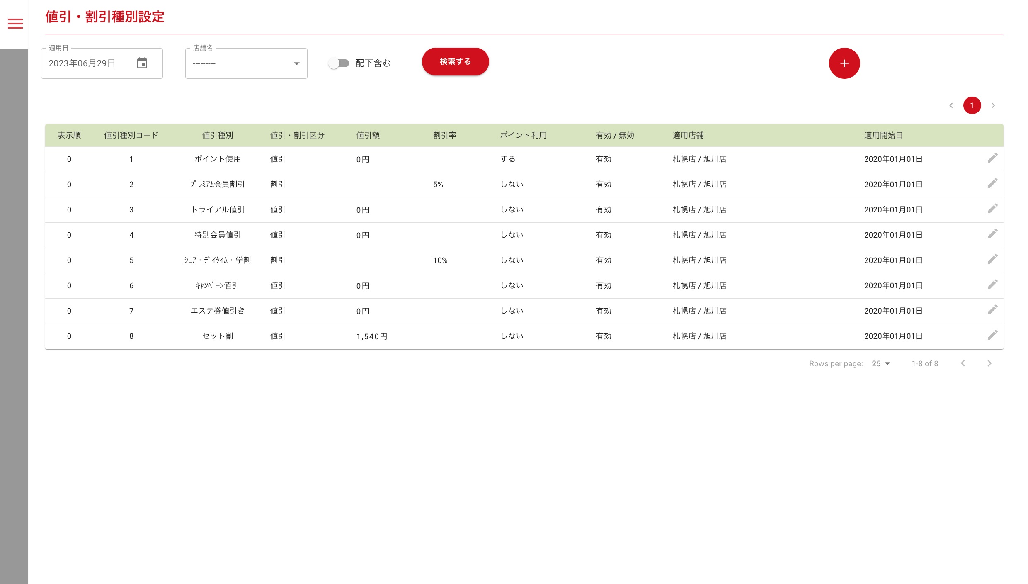
Task: Open the 店舗名 dropdown
Action: [246, 63]
